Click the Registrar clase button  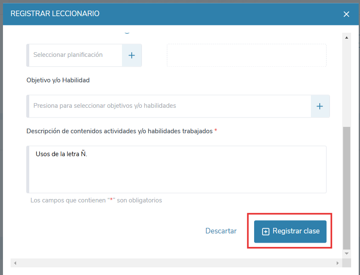pyautogui.click(x=290, y=232)
